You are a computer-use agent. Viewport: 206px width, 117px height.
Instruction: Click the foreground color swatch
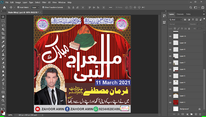click(x=2, y=112)
